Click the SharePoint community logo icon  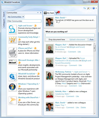13,101
